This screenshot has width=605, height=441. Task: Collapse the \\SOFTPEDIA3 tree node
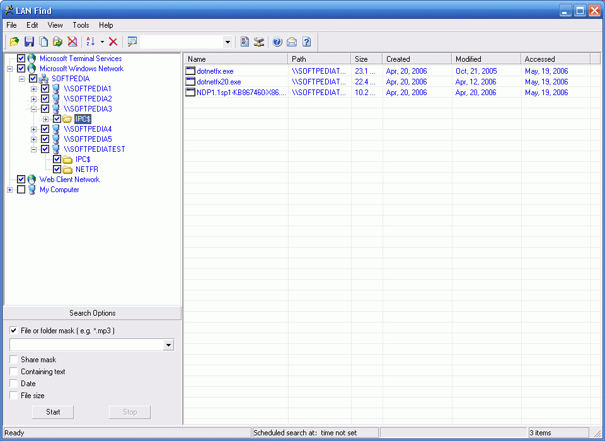tap(33, 109)
